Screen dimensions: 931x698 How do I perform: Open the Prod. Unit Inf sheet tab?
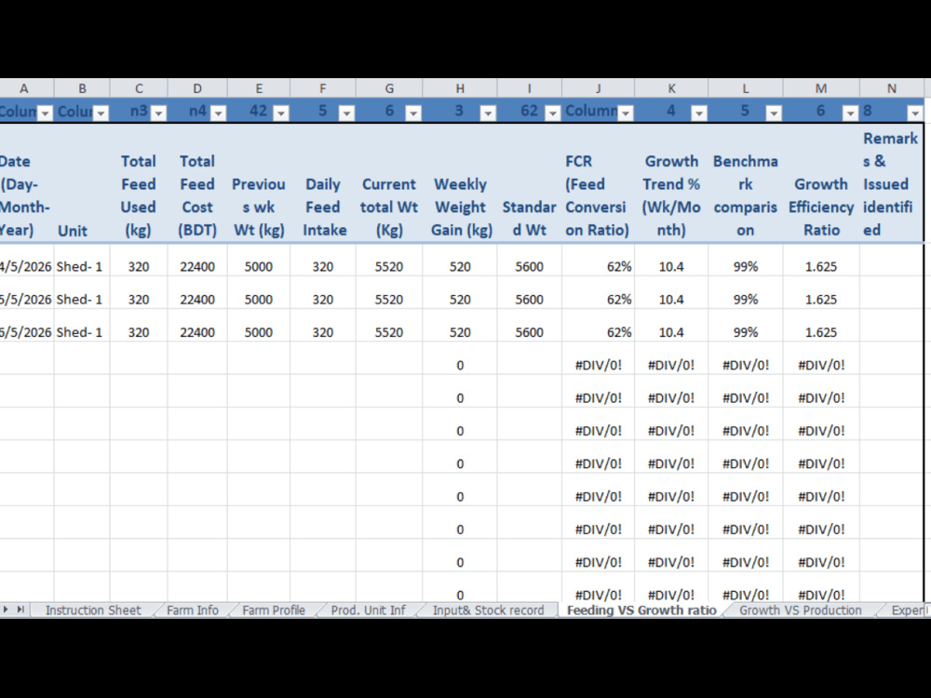click(368, 611)
